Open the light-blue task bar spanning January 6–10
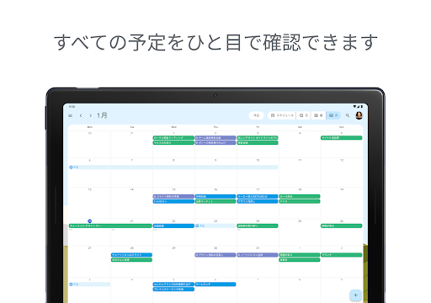Image resolution: width=431 pixels, height=303 pixels. (x=173, y=167)
